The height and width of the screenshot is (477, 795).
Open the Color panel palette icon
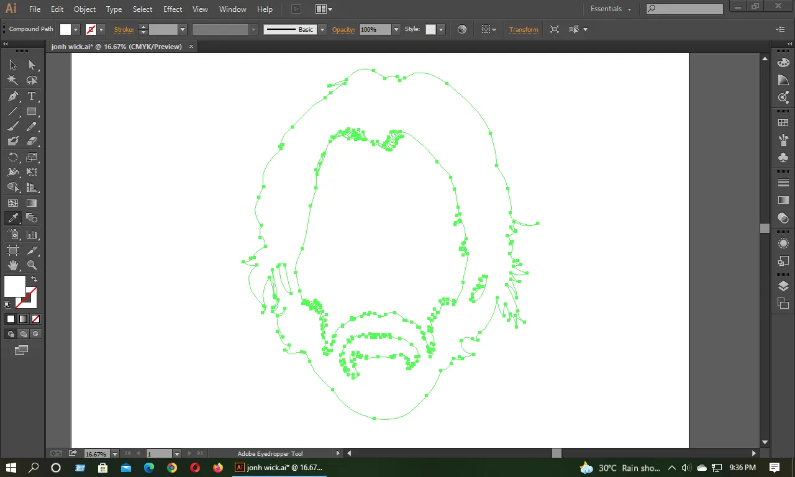783,63
